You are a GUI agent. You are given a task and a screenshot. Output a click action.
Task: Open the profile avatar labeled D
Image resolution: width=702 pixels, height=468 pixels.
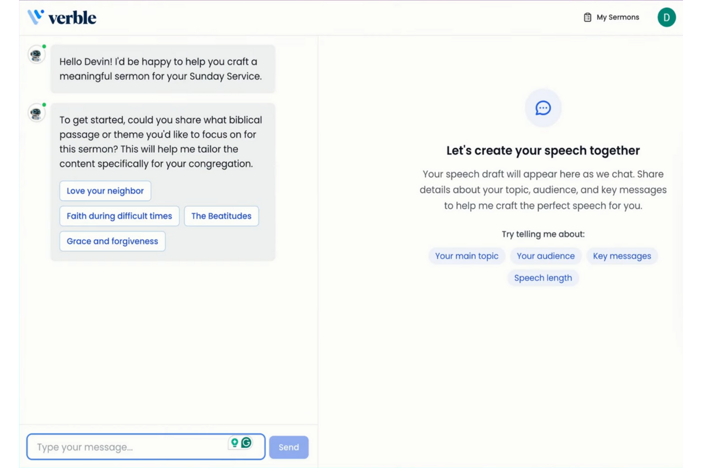[666, 17]
